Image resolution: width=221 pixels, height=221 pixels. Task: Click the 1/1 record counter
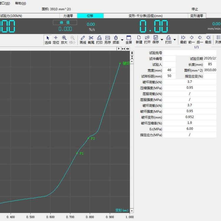pyautogui.click(x=197, y=47)
